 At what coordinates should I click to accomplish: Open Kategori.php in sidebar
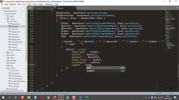point(16,32)
